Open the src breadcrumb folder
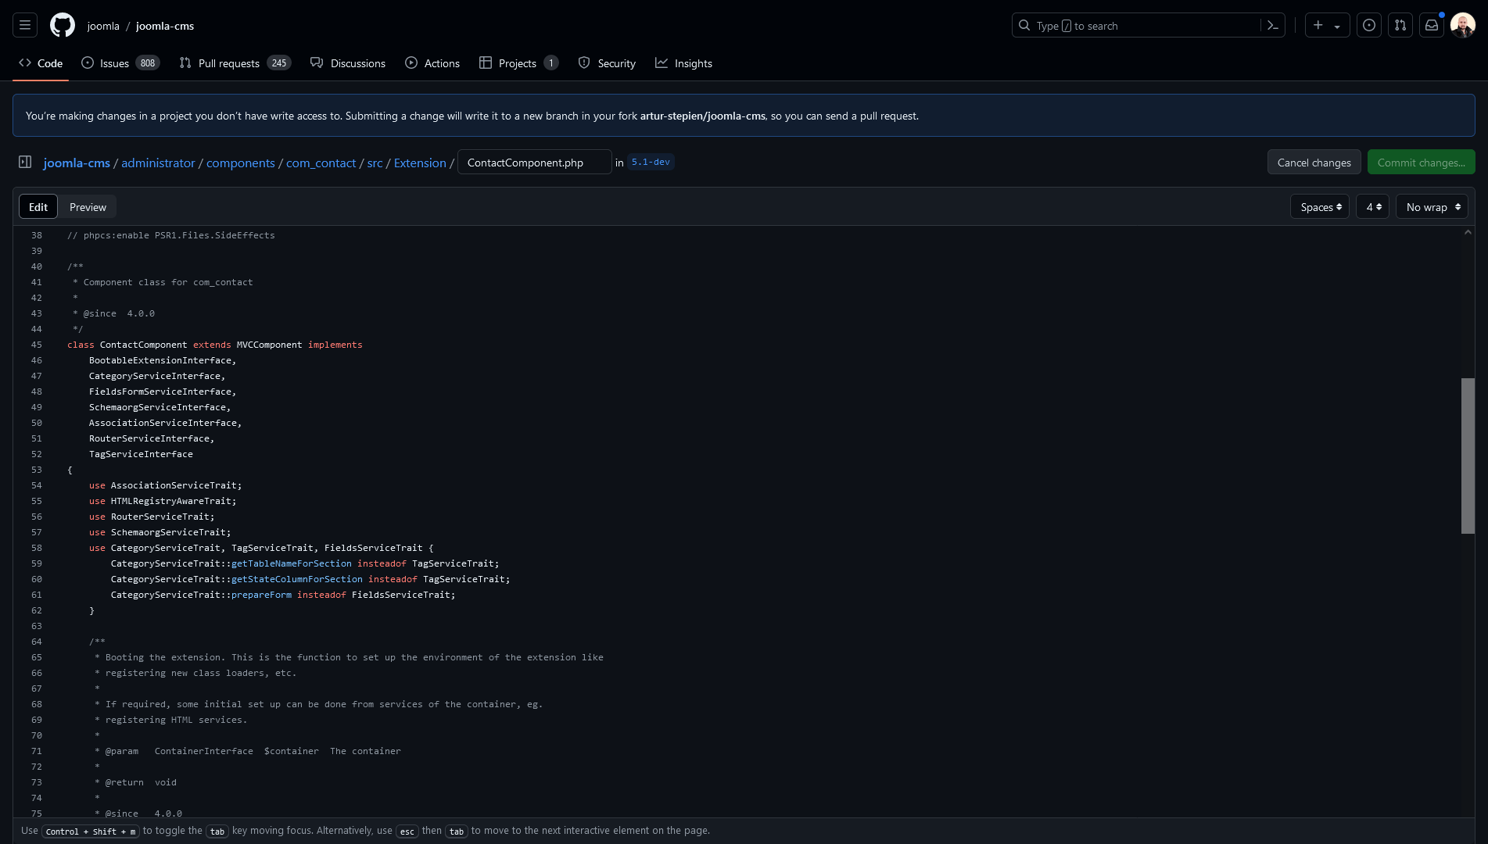The width and height of the screenshot is (1488, 844). 375,163
